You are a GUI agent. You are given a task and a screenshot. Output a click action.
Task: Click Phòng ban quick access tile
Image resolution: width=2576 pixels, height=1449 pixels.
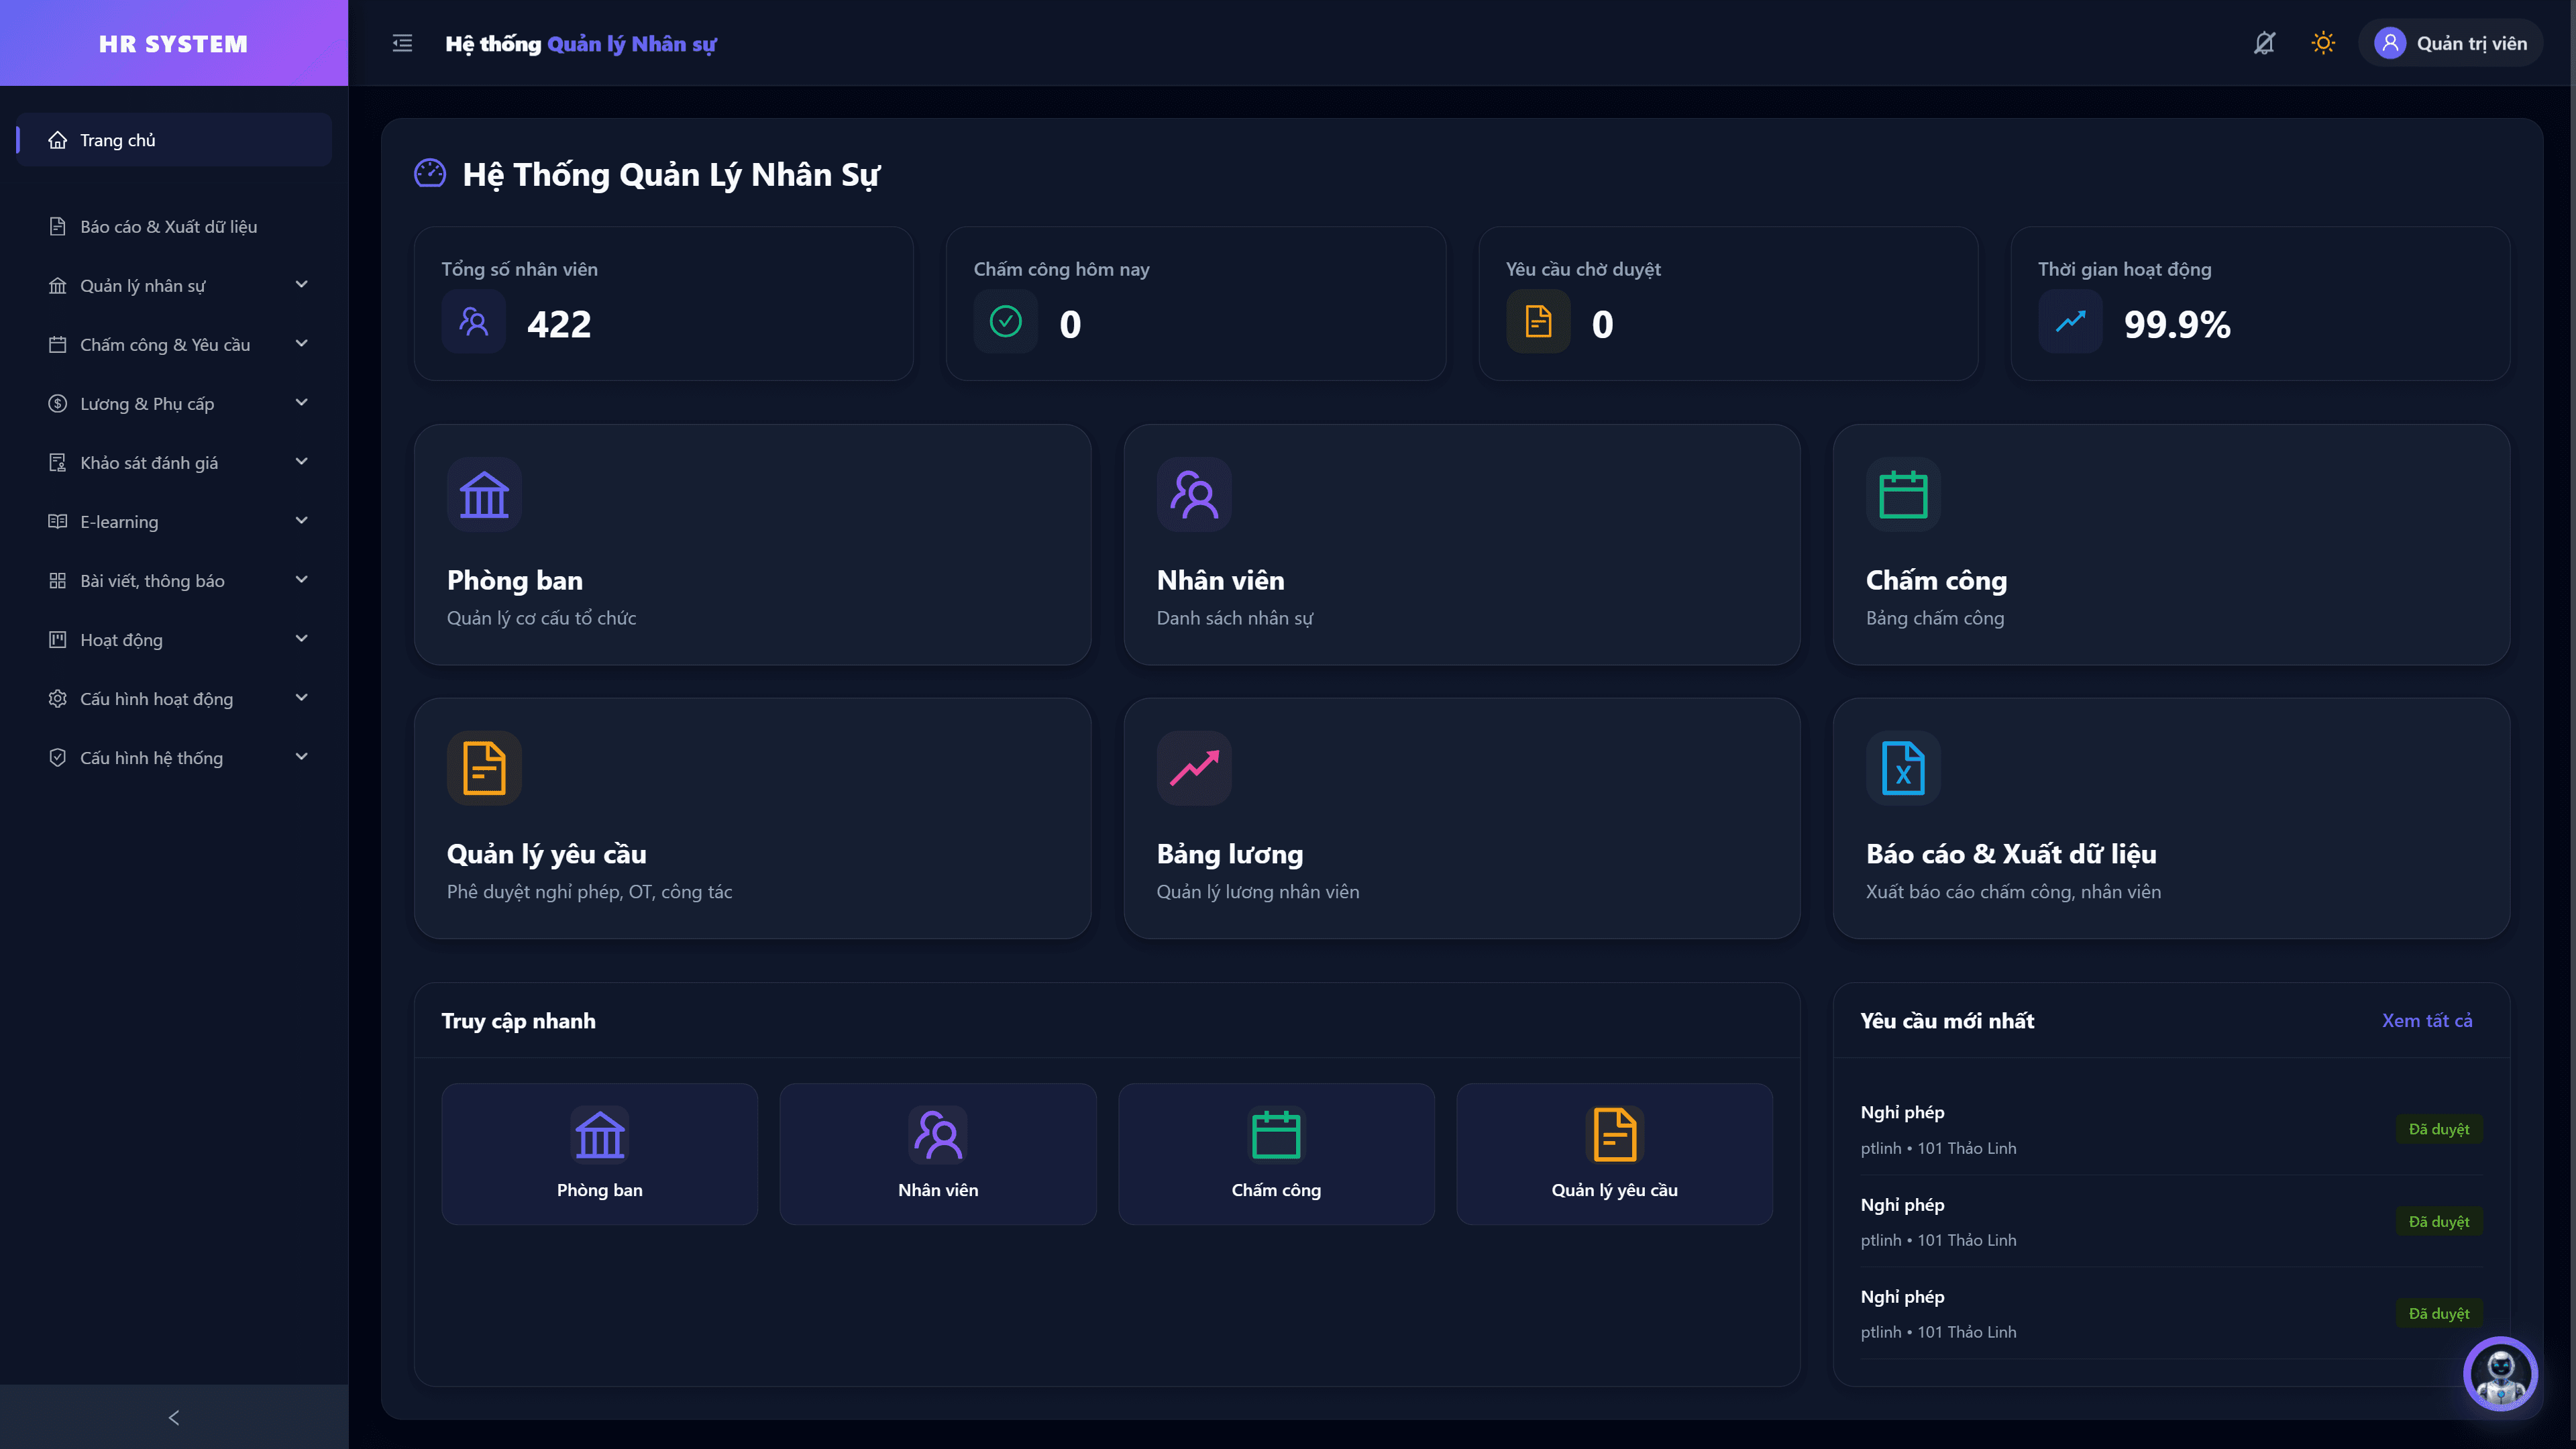click(600, 1154)
